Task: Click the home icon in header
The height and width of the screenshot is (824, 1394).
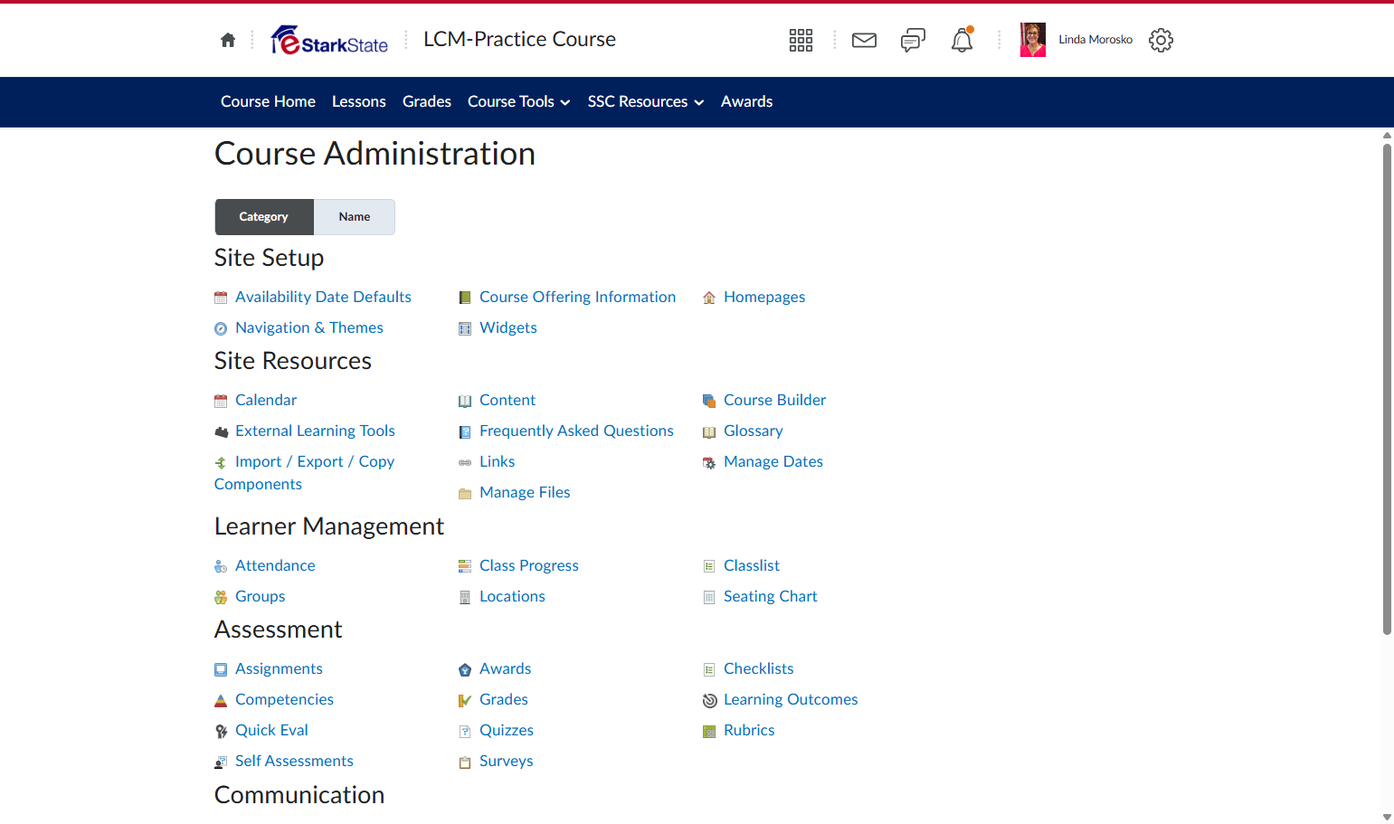Action: [x=228, y=40]
